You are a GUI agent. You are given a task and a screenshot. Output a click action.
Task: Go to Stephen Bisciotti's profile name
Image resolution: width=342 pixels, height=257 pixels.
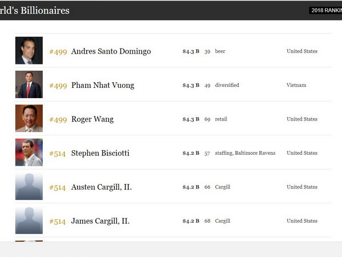coord(100,153)
